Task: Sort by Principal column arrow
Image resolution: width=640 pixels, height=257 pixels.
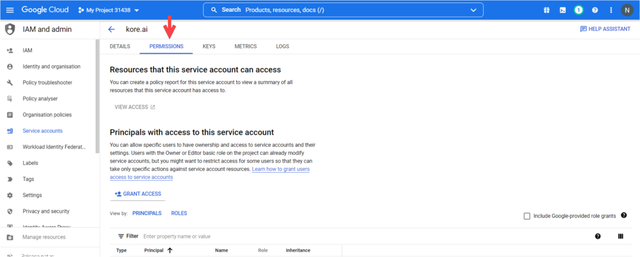Action: 169,250
